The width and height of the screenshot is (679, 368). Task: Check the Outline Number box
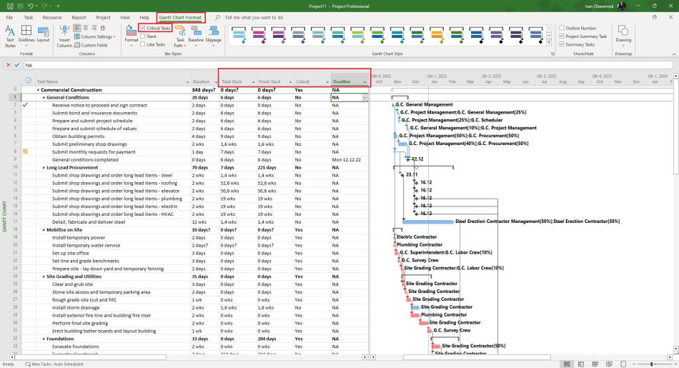562,28
